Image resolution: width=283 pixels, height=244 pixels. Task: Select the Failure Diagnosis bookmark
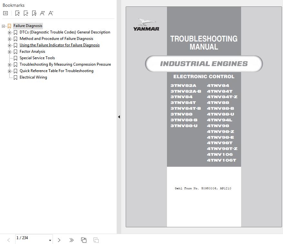tap(28, 26)
